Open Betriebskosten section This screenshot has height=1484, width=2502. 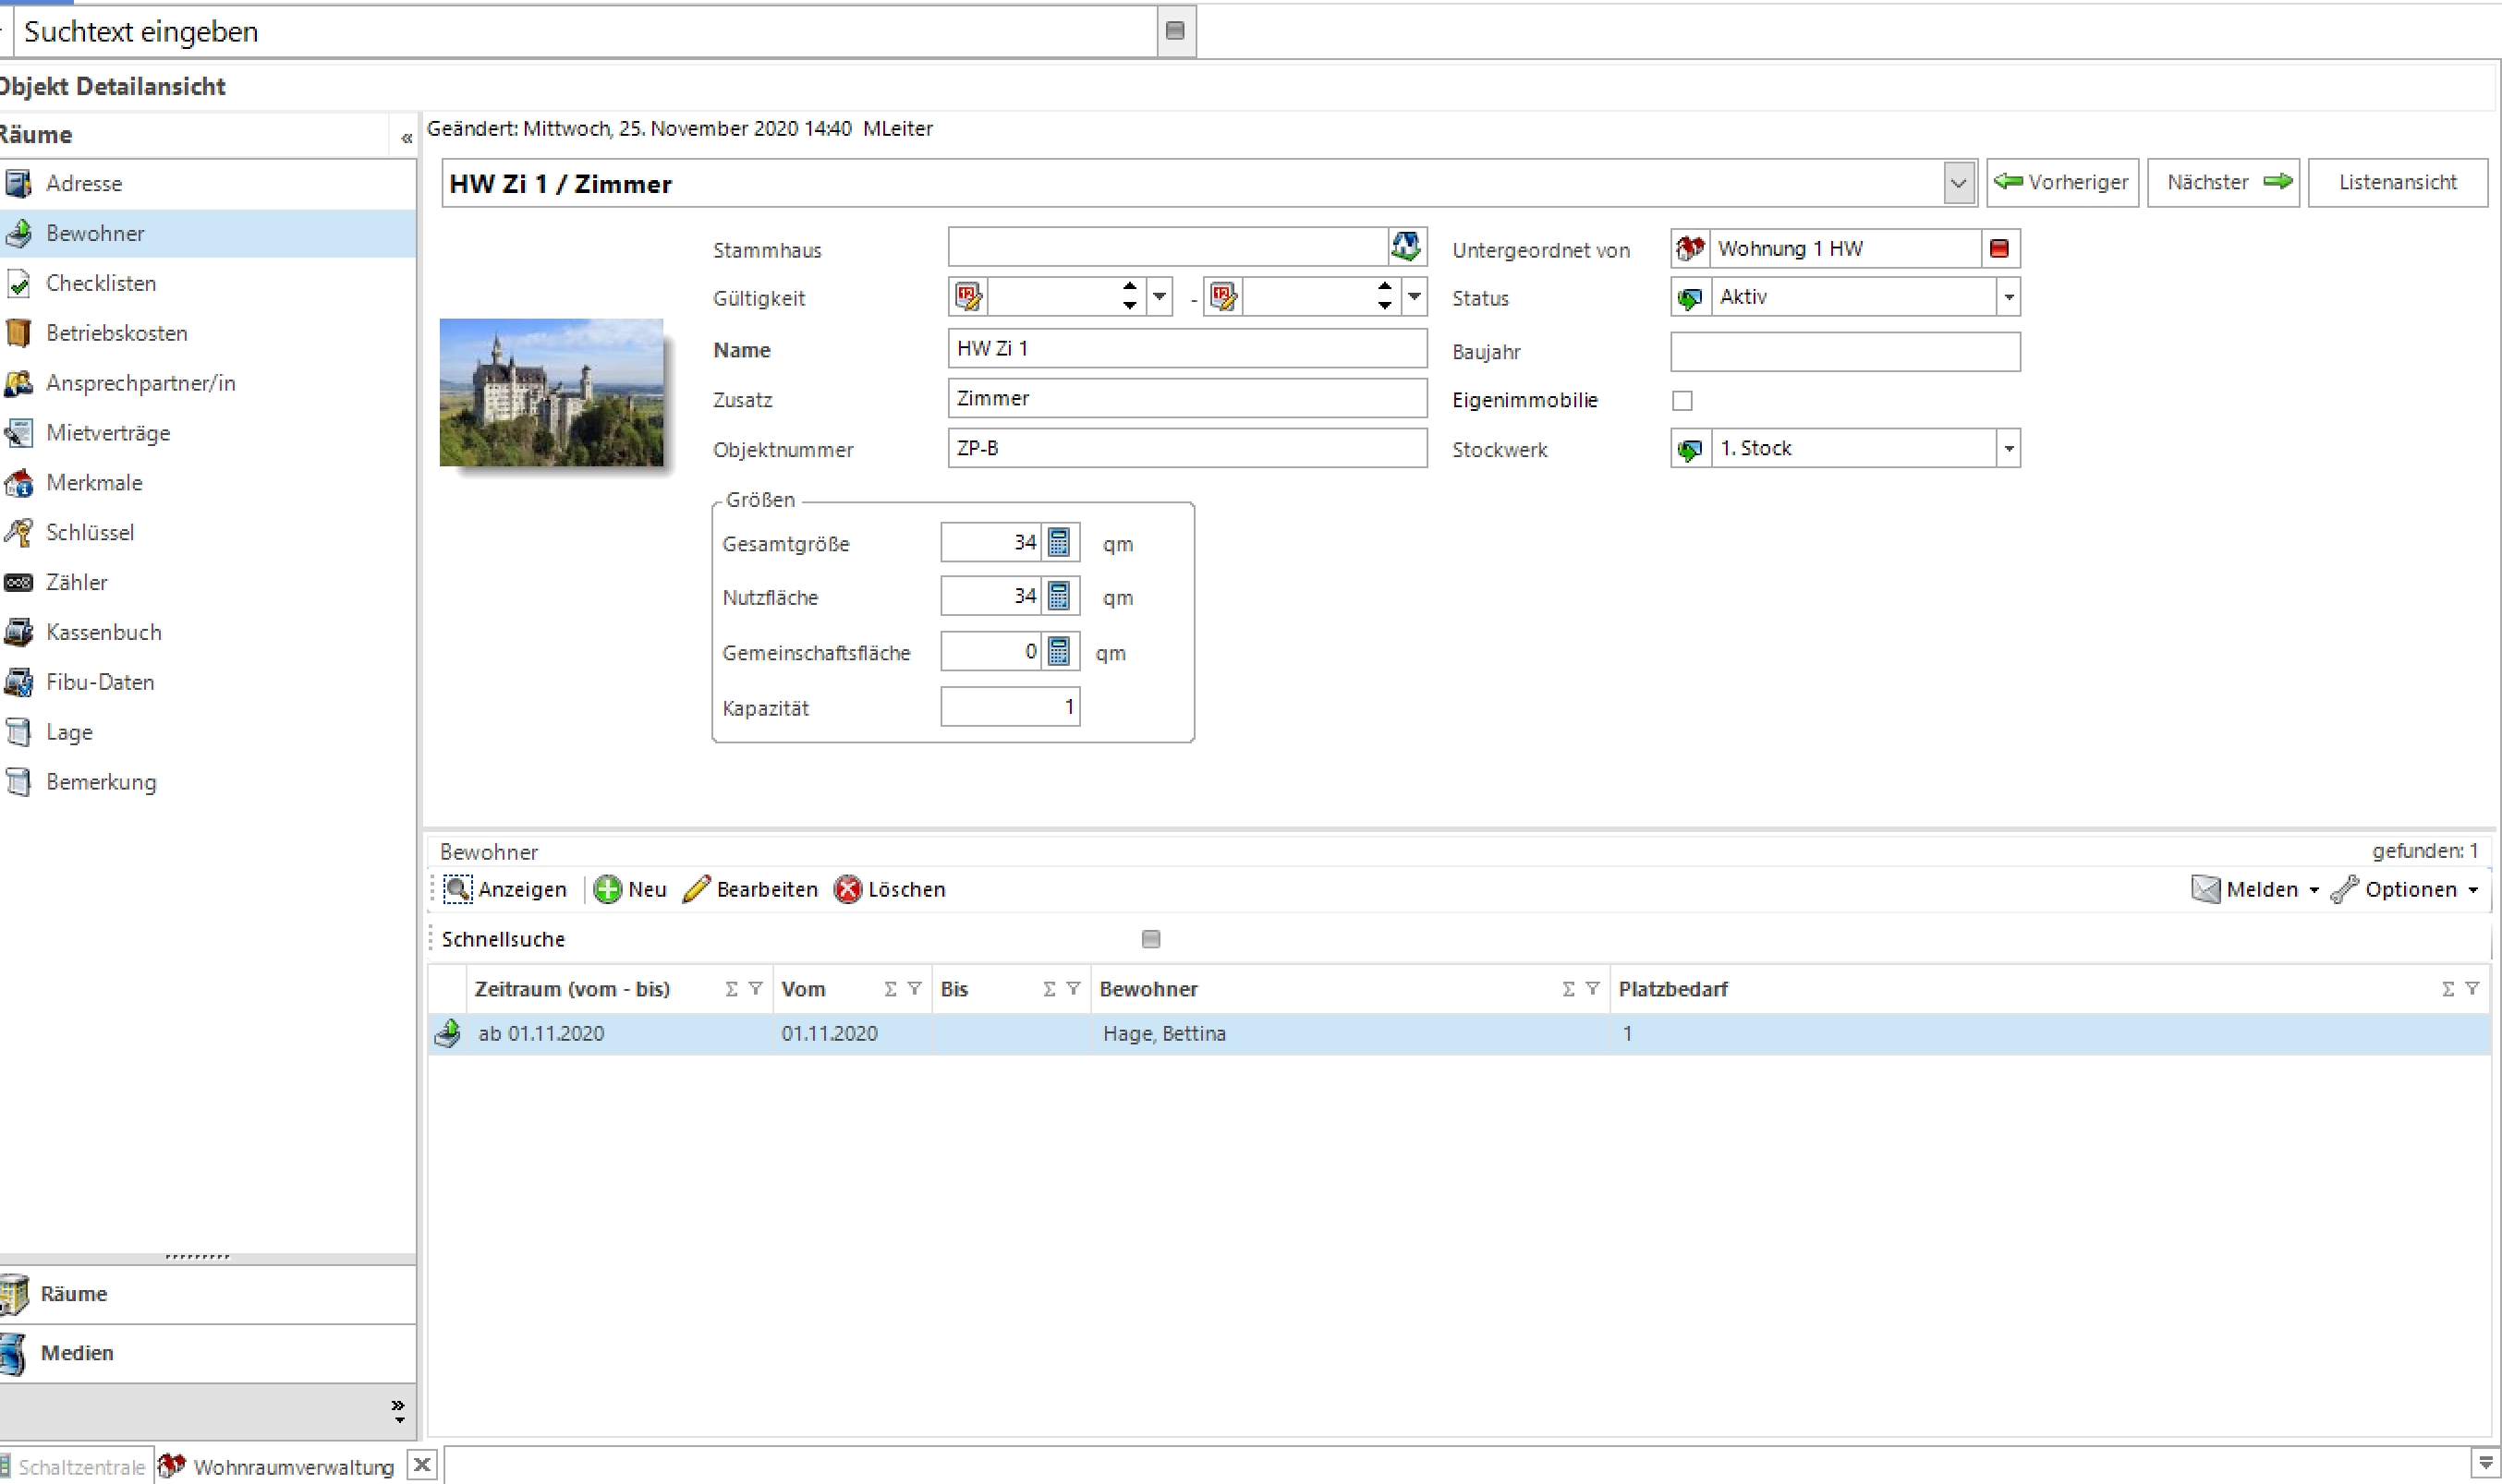(207, 333)
